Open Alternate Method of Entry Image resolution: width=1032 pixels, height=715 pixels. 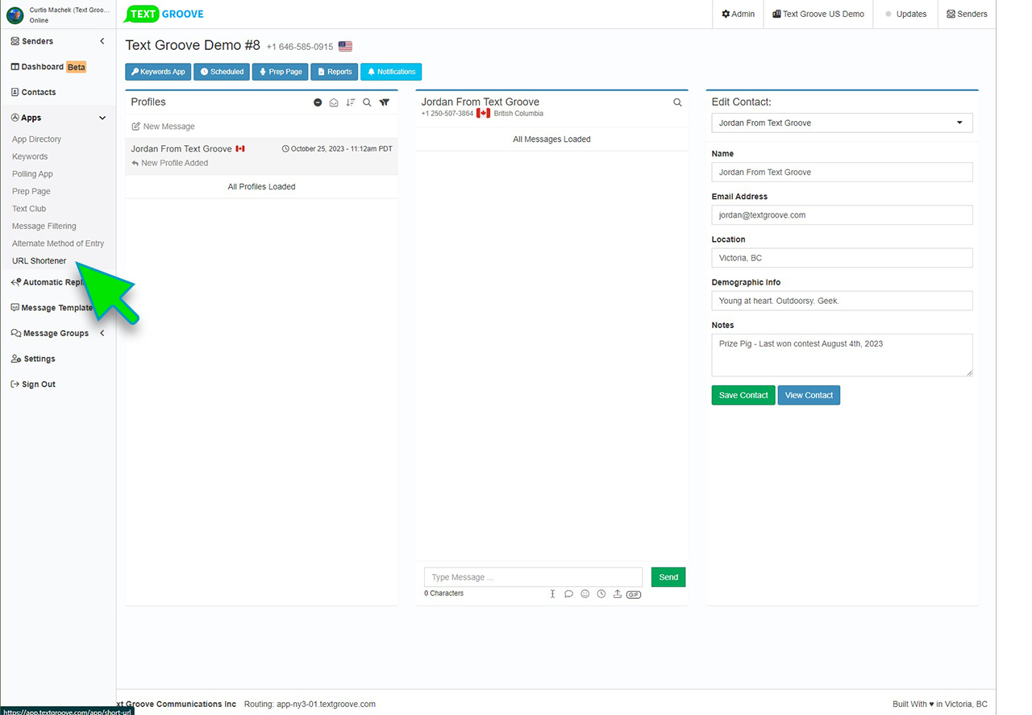click(x=58, y=243)
